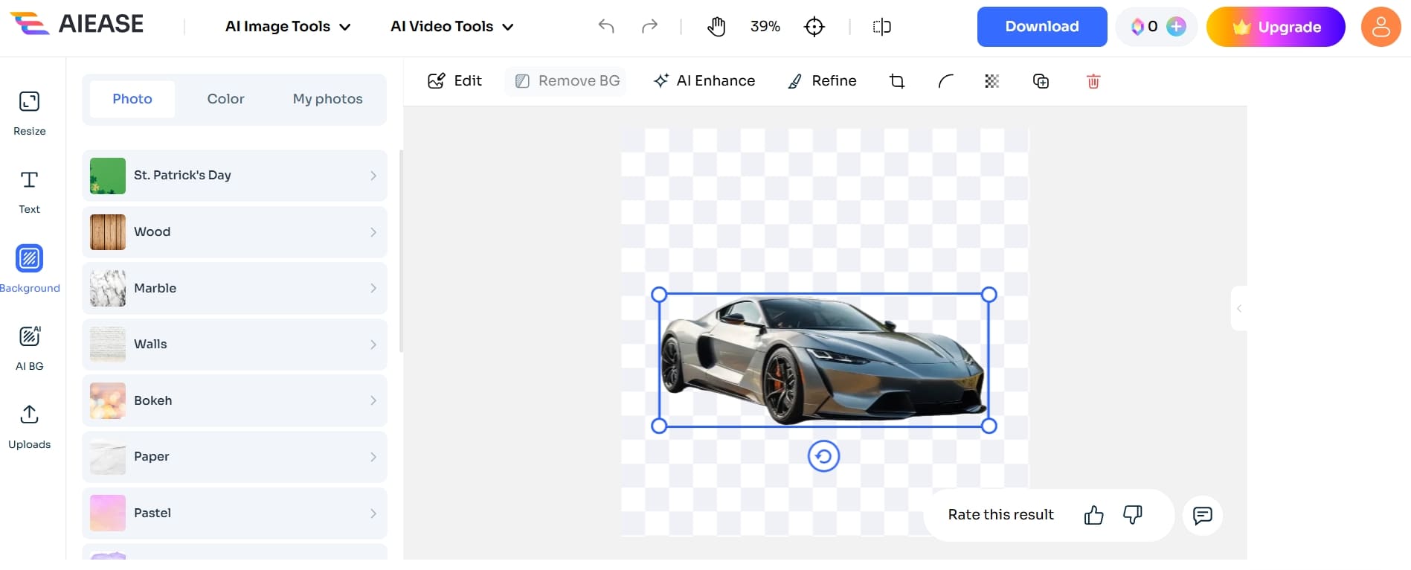Click the rounded corner tool
The image size is (1411, 570).
click(945, 81)
